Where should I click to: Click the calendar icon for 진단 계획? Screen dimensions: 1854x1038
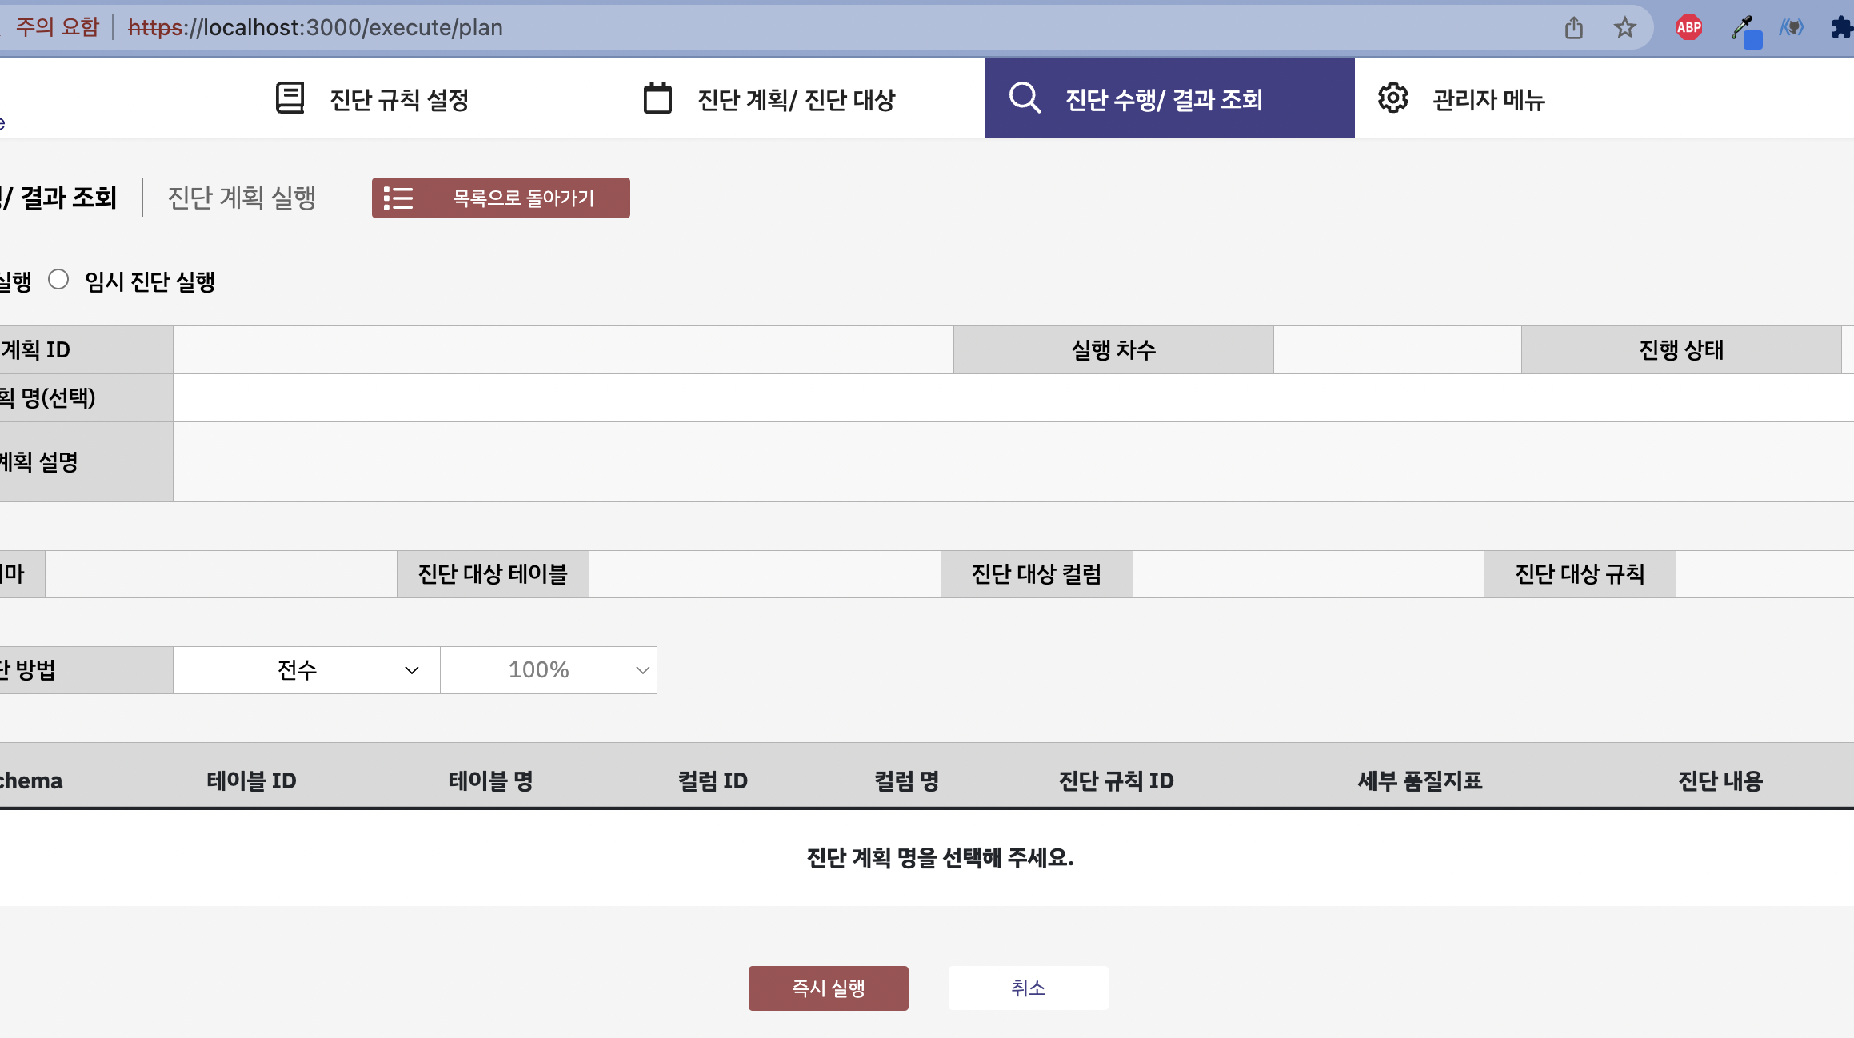[657, 98]
